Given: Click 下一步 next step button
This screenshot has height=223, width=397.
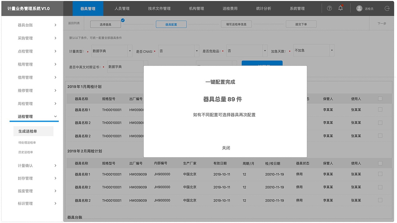Looking at the screenshot, I should click(382, 24).
